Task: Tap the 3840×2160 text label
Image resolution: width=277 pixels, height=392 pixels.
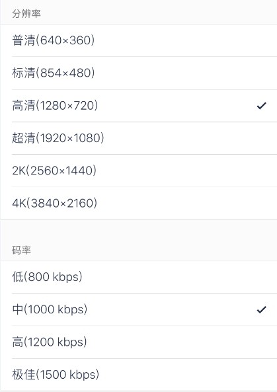Action: [x=61, y=203]
